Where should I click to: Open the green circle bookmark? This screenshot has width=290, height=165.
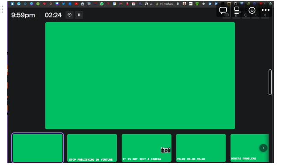click(x=38, y=4)
